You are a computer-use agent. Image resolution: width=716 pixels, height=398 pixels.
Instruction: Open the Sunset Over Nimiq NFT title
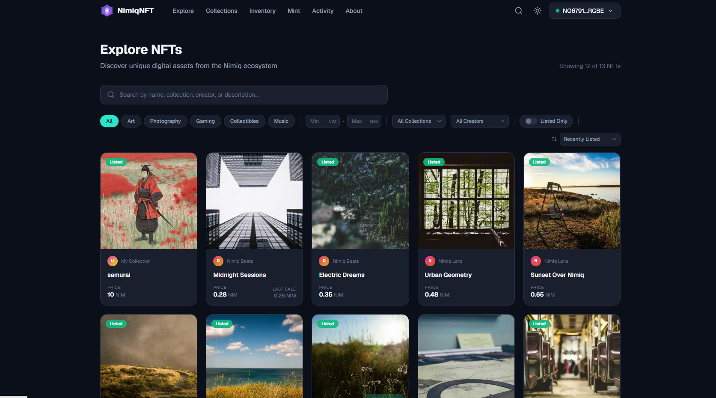point(557,275)
